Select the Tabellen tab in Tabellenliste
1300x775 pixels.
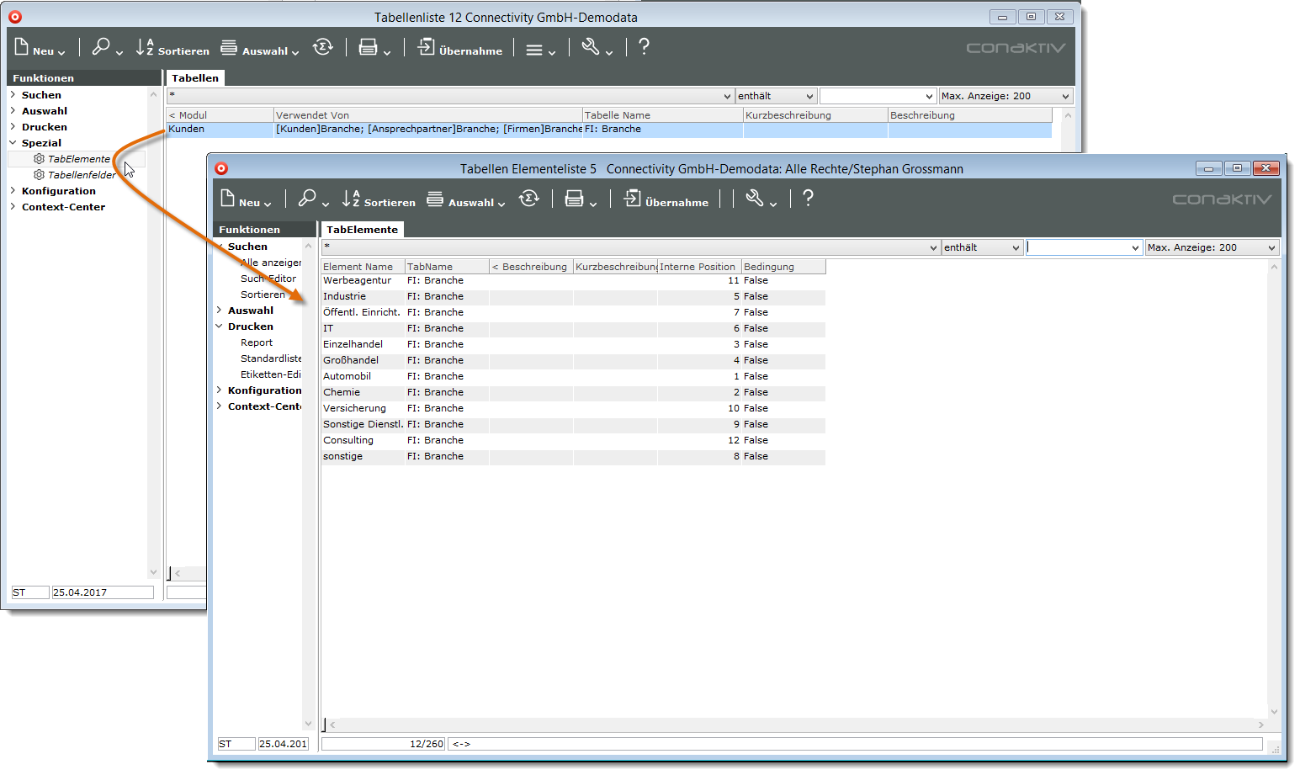point(195,78)
